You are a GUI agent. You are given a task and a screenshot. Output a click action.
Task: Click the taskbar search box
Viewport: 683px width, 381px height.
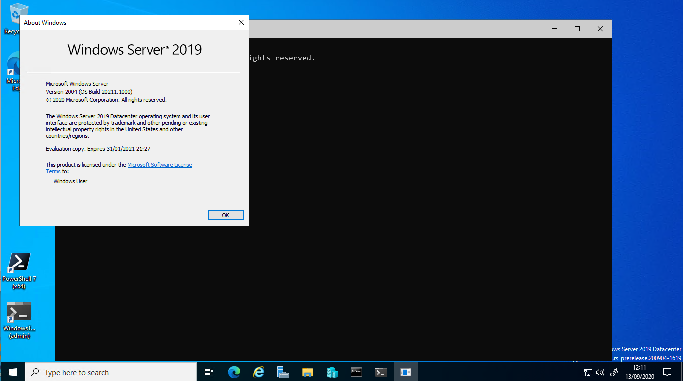(x=111, y=372)
